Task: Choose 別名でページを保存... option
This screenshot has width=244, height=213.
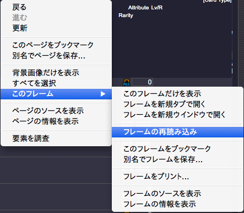Action: [56, 56]
